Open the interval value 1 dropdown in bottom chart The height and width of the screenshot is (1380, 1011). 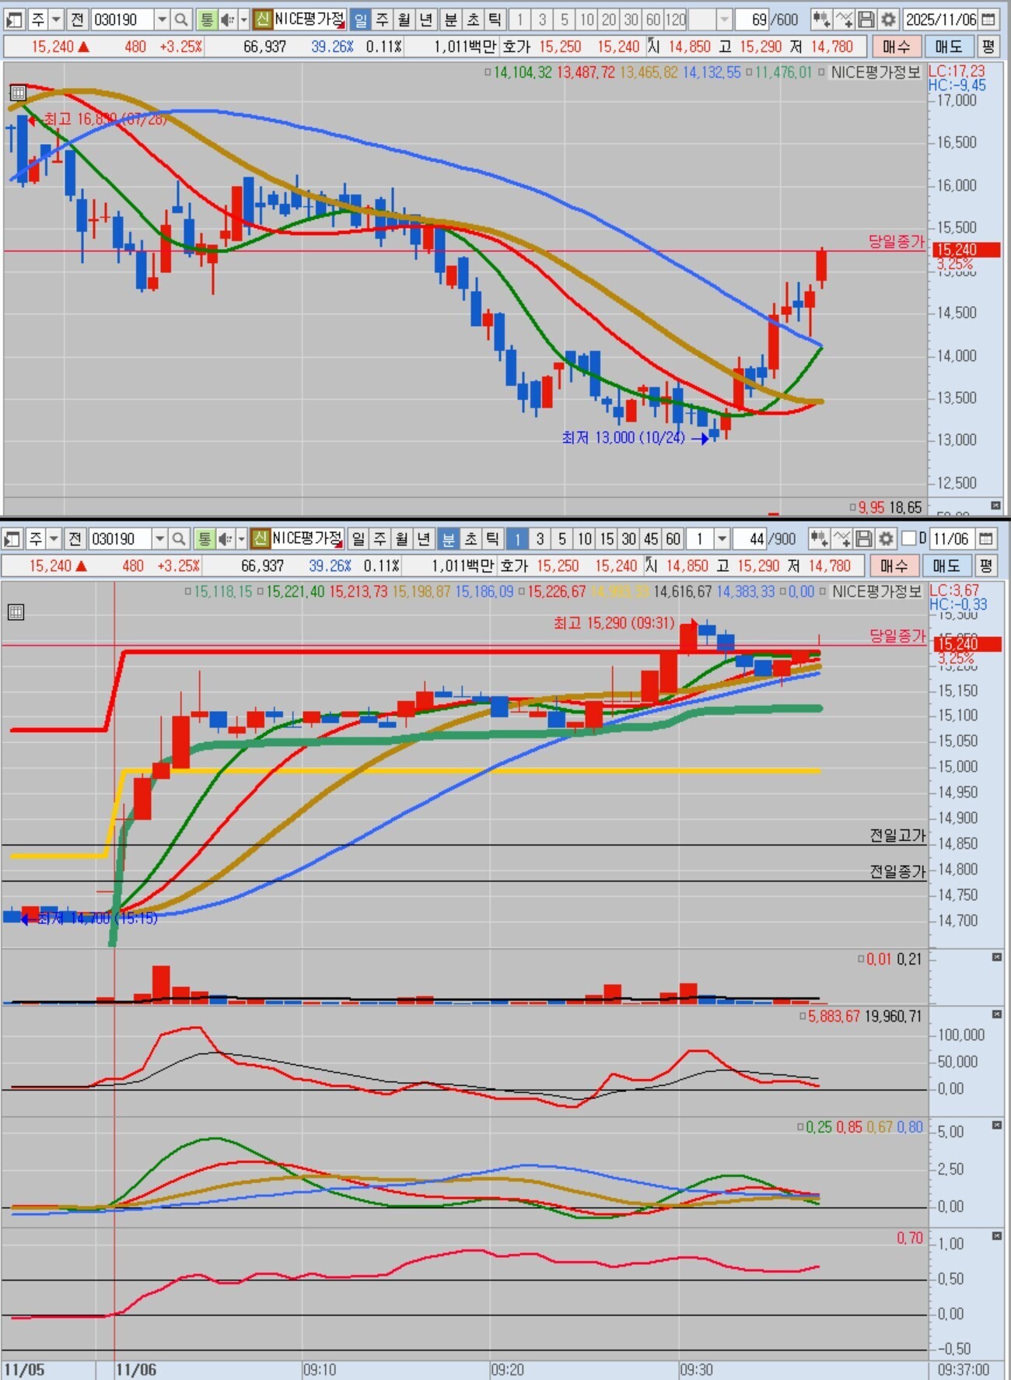[722, 539]
